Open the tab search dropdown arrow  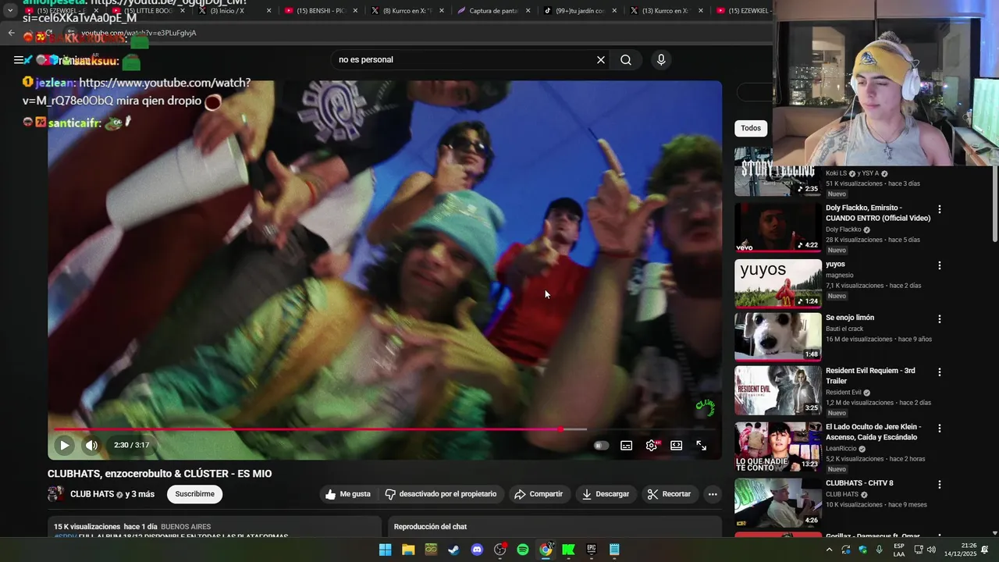click(x=10, y=11)
